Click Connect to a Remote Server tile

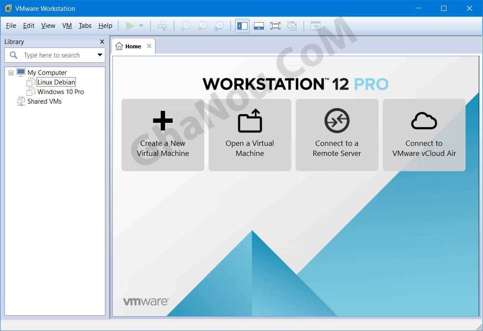coord(337,135)
